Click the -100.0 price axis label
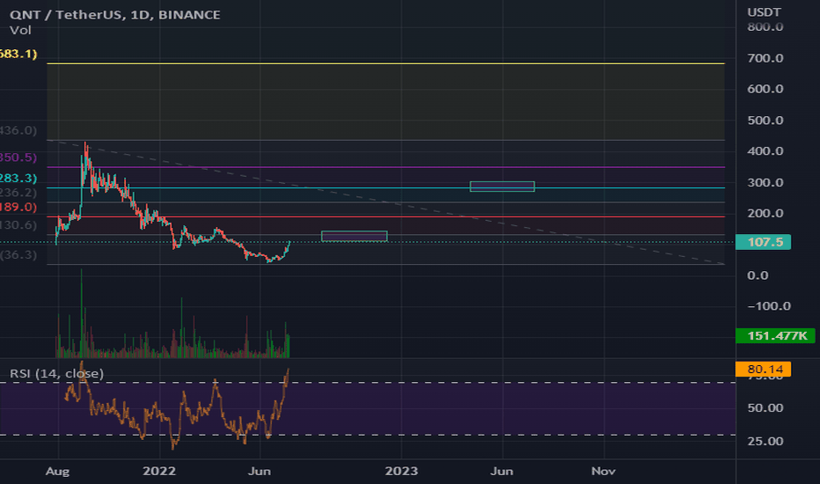 (769, 306)
